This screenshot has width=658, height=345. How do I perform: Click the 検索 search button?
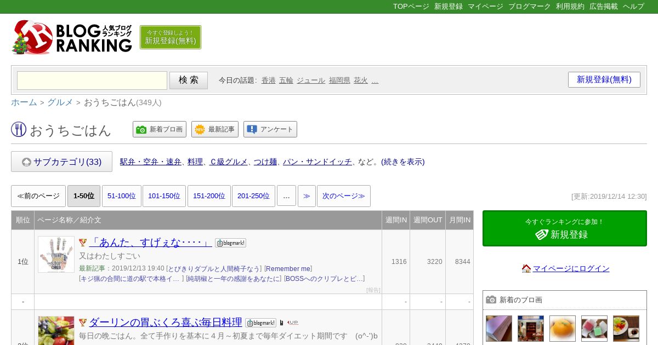pyautogui.click(x=189, y=81)
